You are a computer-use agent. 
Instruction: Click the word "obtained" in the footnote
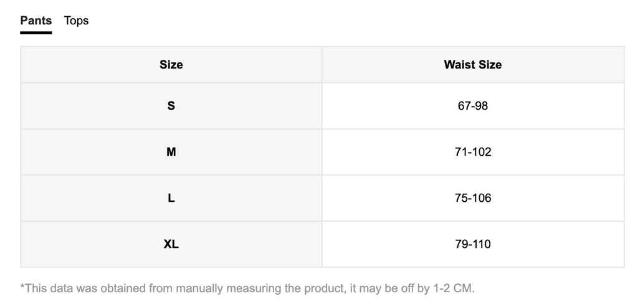pos(123,288)
